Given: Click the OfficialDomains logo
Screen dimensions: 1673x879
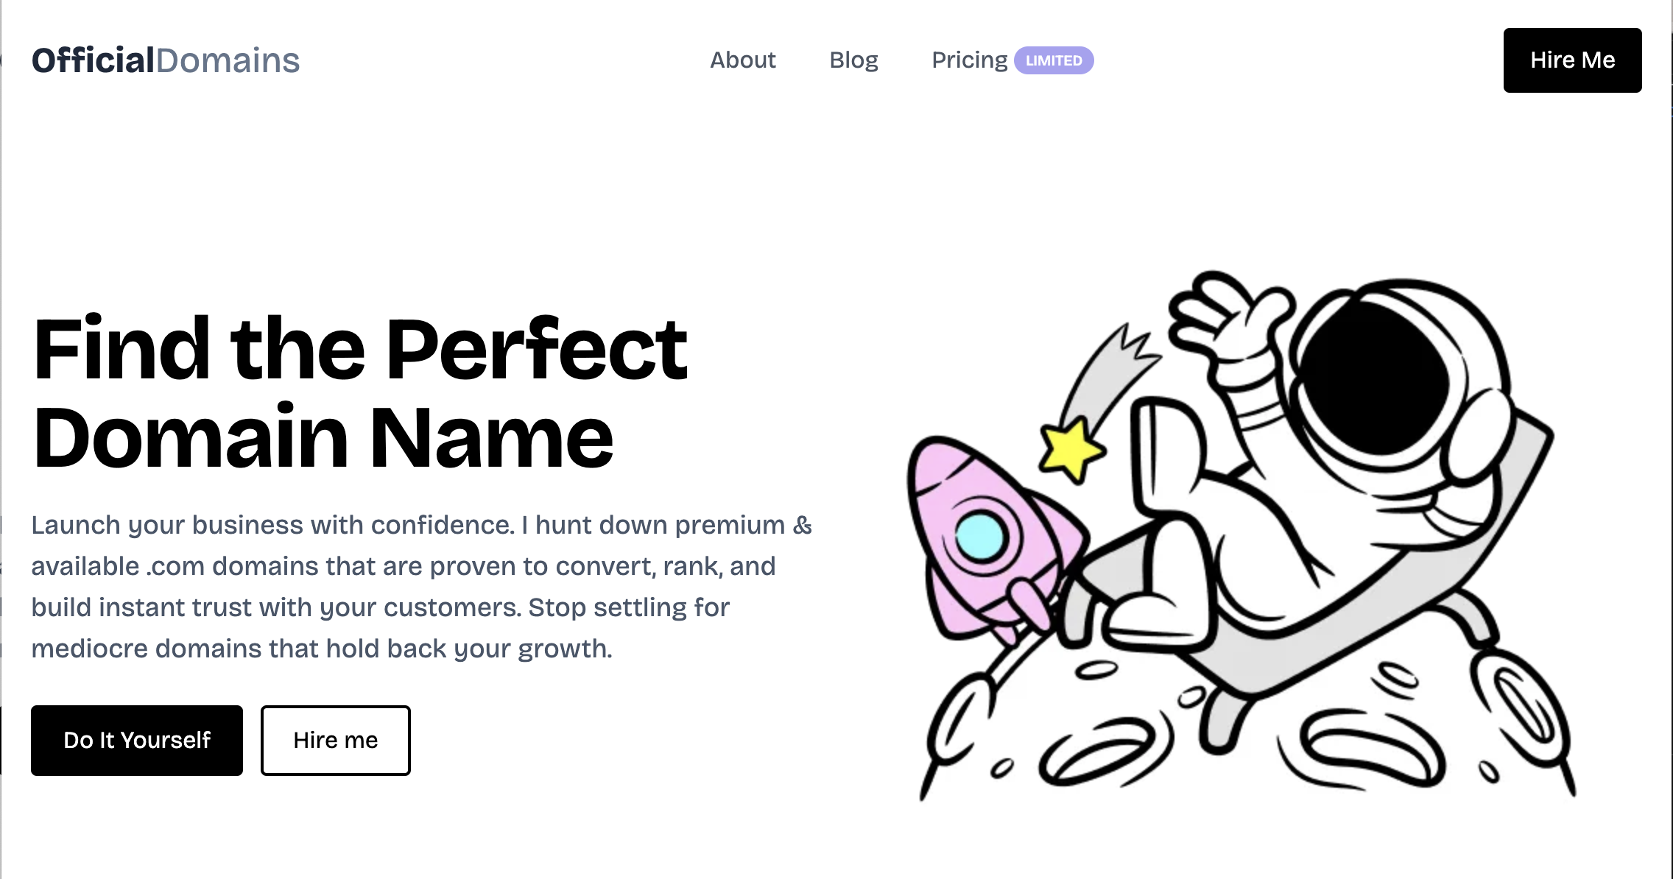Looking at the screenshot, I should (166, 61).
